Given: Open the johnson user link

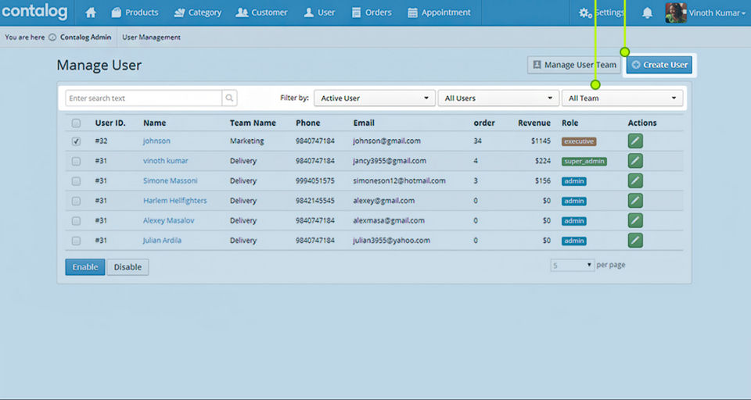Looking at the screenshot, I should (156, 141).
